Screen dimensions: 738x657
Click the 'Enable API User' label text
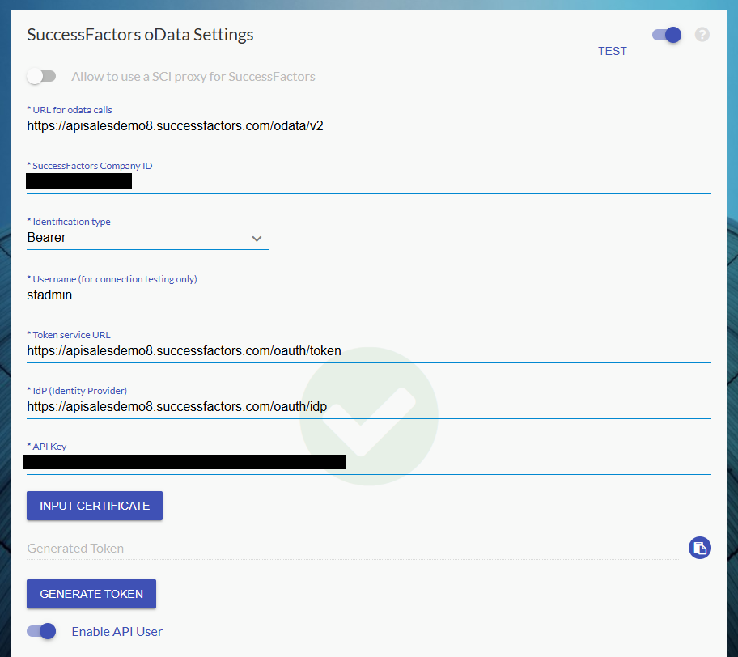pyautogui.click(x=117, y=631)
